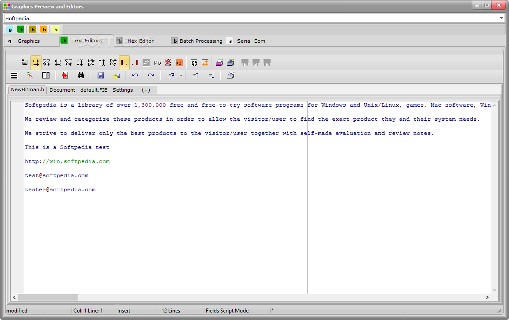Click the orange cross-arrows frame icon
This screenshot has height=320, width=509.
205,63
